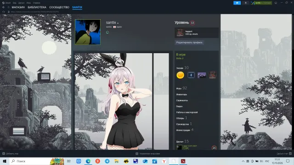Open Telegram from the taskbar
Image resolution: width=294 pixels, height=165 pixels.
(x=107, y=161)
